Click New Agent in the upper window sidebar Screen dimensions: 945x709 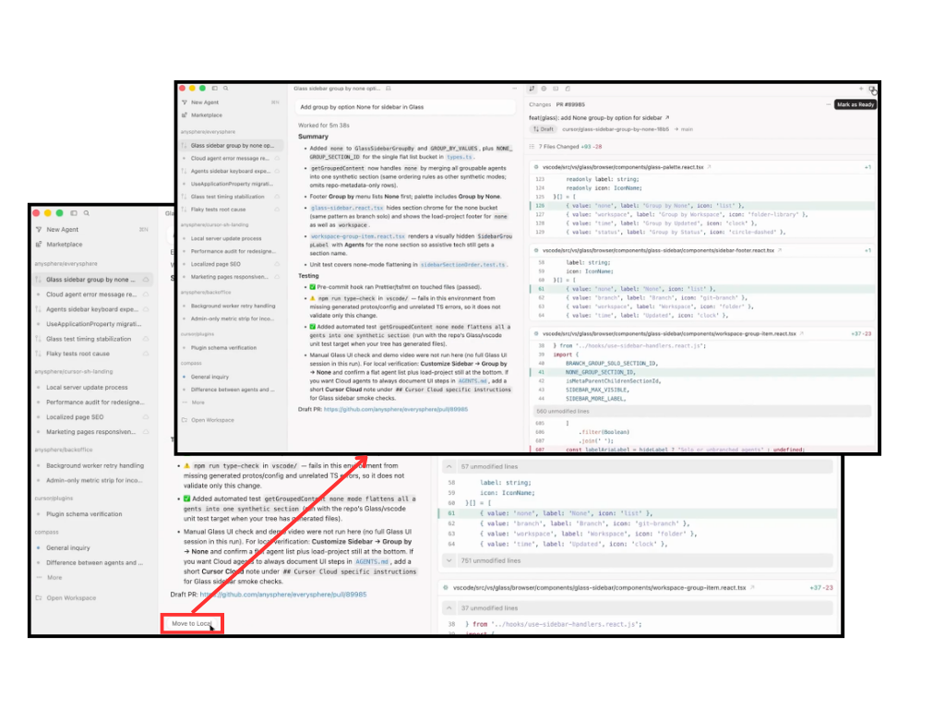coord(204,102)
